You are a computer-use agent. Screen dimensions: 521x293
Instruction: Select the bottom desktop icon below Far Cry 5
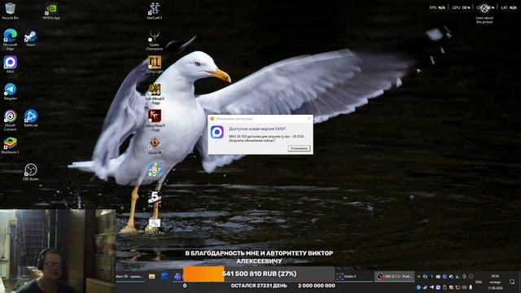click(x=155, y=226)
